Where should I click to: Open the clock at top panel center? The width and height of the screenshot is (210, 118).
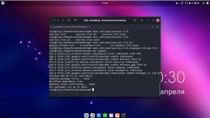[105, 3]
